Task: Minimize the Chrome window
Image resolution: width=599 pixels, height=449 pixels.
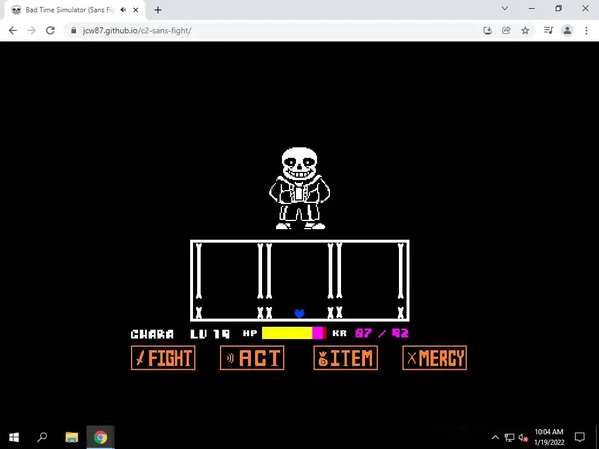Action: [x=532, y=8]
